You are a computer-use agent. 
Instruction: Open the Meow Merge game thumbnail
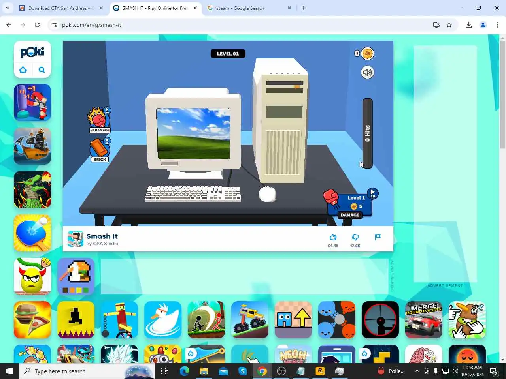293,354
